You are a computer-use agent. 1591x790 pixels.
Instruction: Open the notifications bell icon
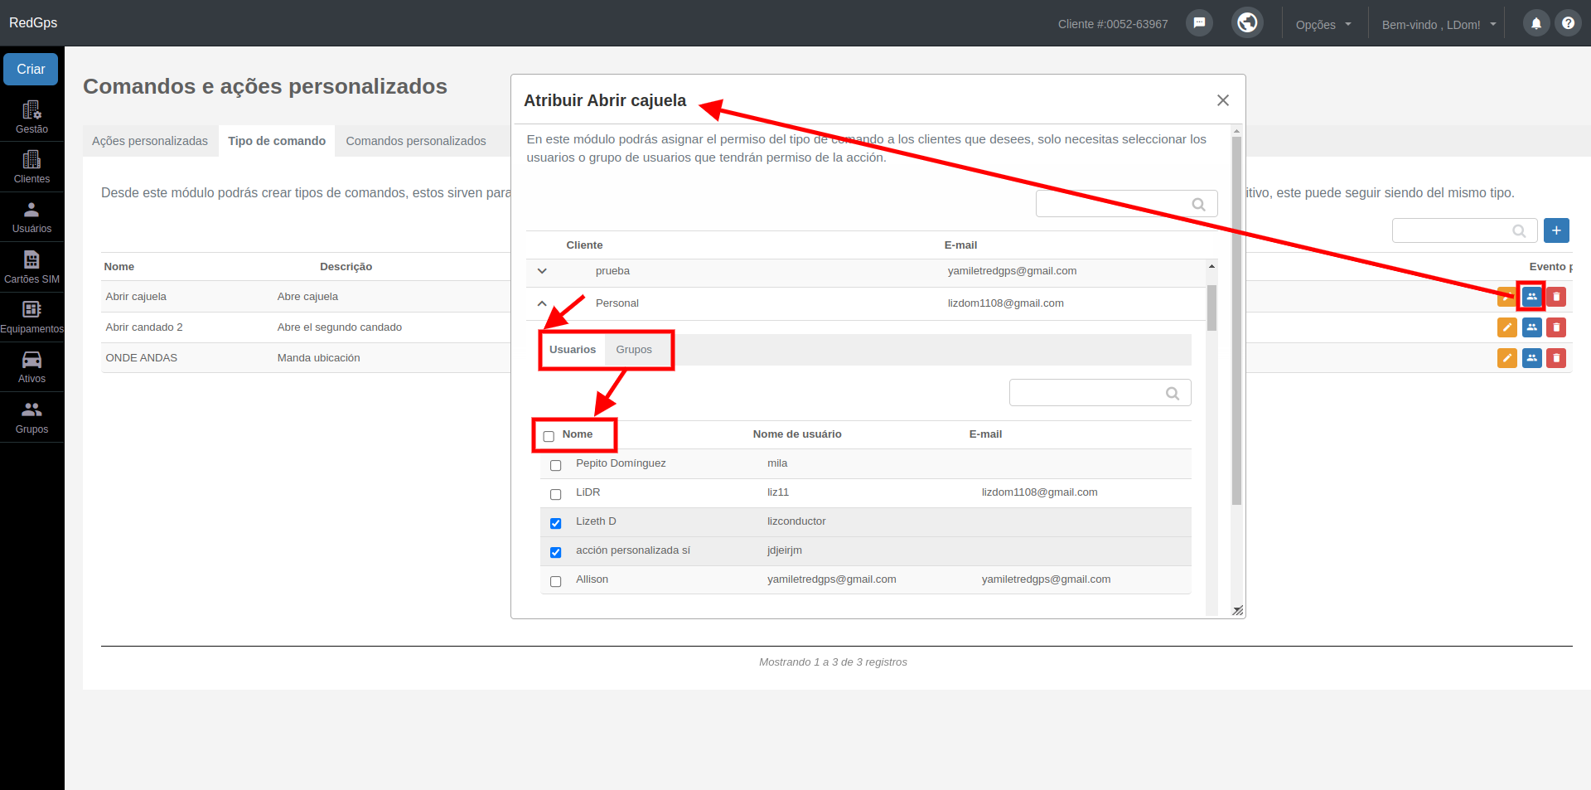pyautogui.click(x=1535, y=23)
